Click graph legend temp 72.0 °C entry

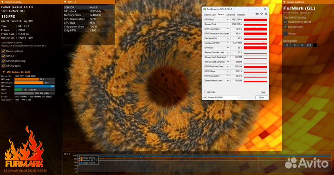coord(88,158)
